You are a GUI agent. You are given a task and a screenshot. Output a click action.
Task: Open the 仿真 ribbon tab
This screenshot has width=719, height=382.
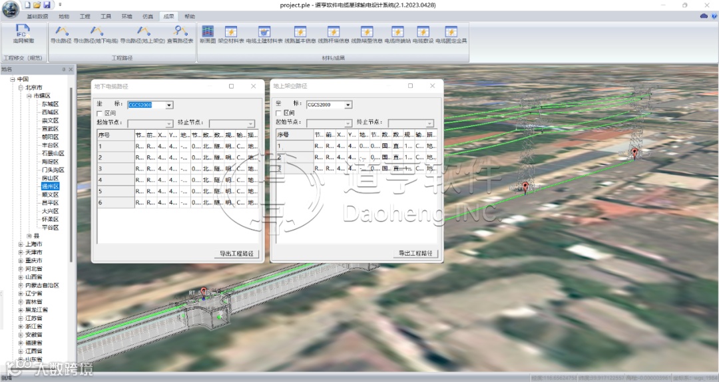tap(147, 16)
